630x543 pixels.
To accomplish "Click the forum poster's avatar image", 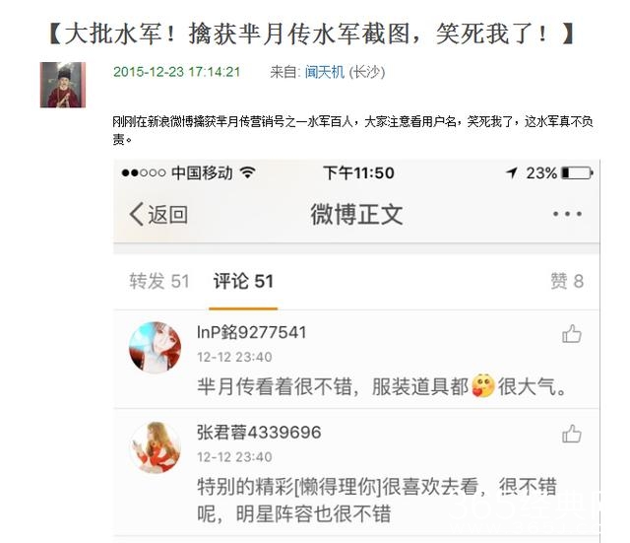I will click(63, 85).
